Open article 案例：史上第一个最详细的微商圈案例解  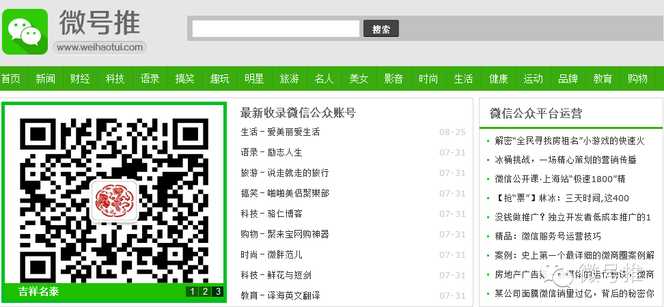(x=575, y=255)
